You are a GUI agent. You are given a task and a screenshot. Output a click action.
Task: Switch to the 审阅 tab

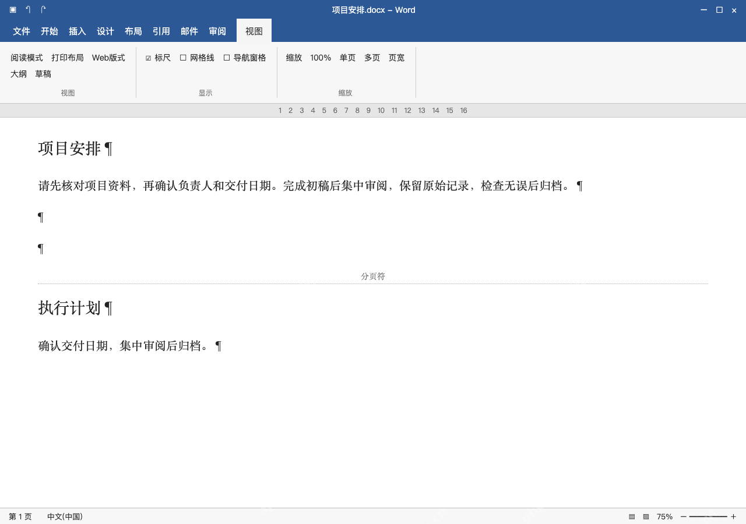point(217,31)
